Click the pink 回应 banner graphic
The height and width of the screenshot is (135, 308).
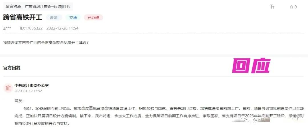click(251, 66)
